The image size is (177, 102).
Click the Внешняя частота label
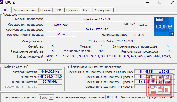pos(24,82)
